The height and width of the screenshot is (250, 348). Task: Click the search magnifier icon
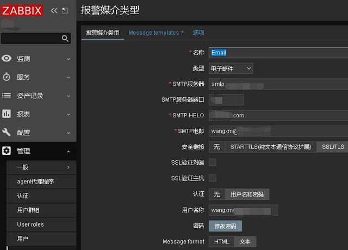(65, 39)
